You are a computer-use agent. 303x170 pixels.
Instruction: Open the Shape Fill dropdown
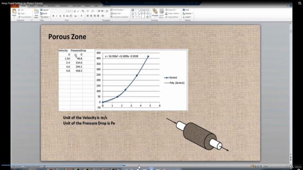click(x=170, y=10)
